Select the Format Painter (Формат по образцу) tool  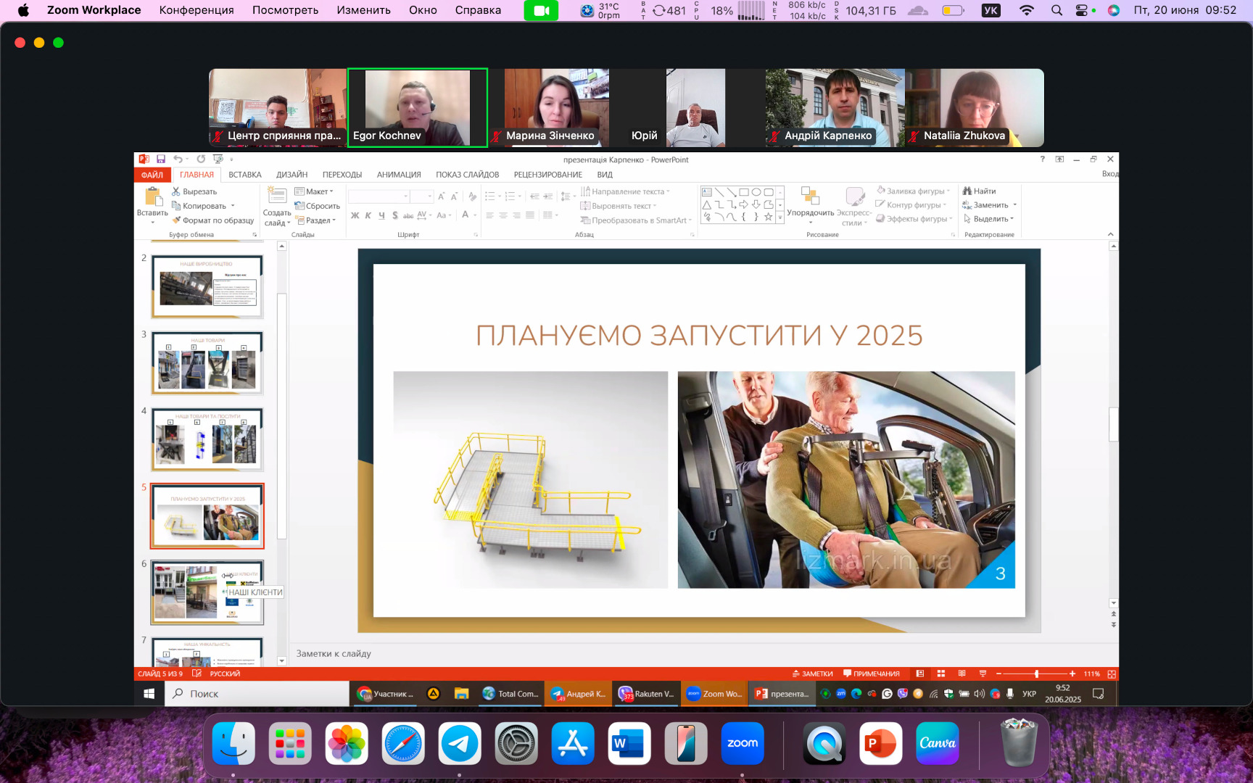coord(176,220)
